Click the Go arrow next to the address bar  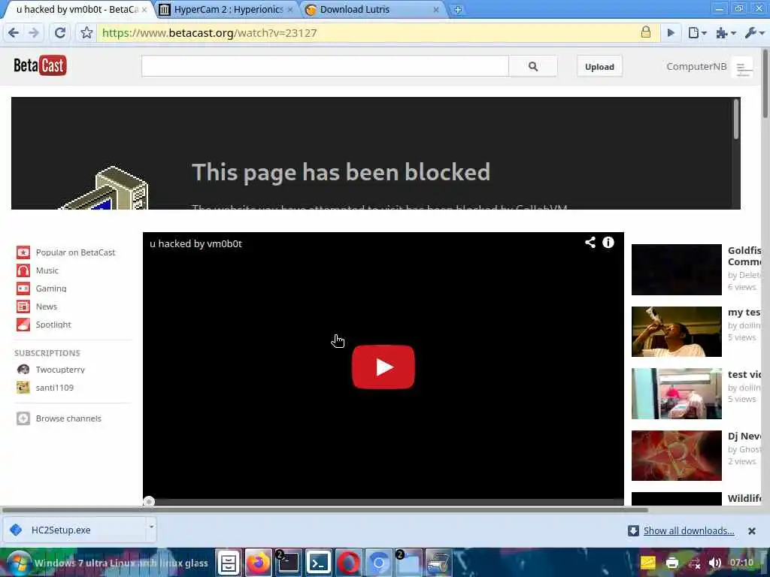671,33
